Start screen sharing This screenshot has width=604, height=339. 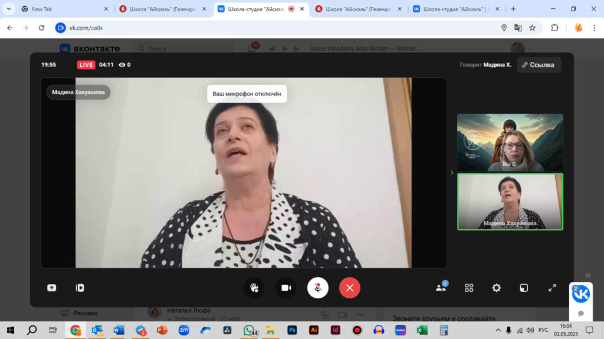tap(52, 288)
